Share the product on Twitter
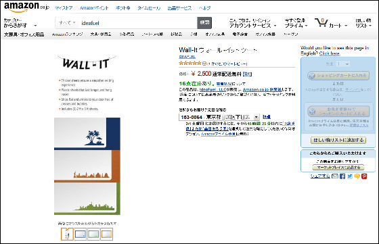 click(350, 176)
